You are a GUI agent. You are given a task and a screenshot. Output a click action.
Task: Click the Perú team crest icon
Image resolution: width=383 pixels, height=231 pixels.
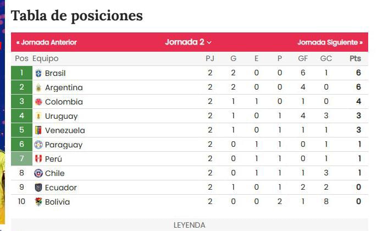click(x=38, y=159)
